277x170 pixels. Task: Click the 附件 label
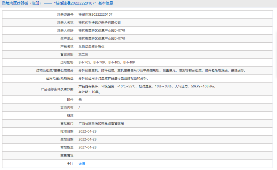[70, 100]
